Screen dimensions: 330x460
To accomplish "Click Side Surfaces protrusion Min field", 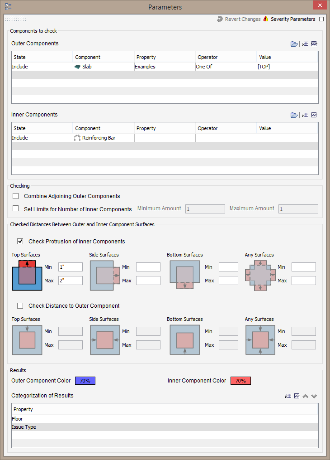I will (148, 267).
